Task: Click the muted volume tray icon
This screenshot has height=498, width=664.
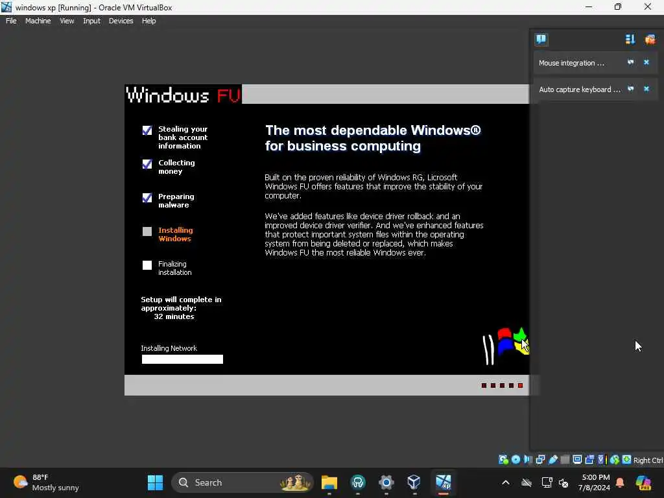Action: tap(563, 482)
